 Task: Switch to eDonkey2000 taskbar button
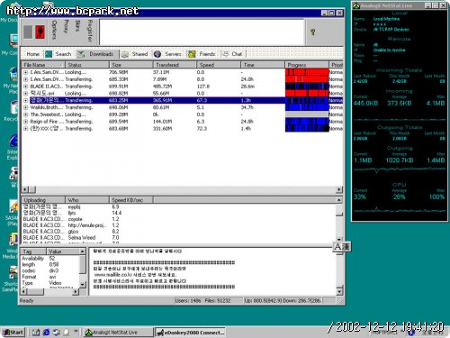(x=190, y=333)
